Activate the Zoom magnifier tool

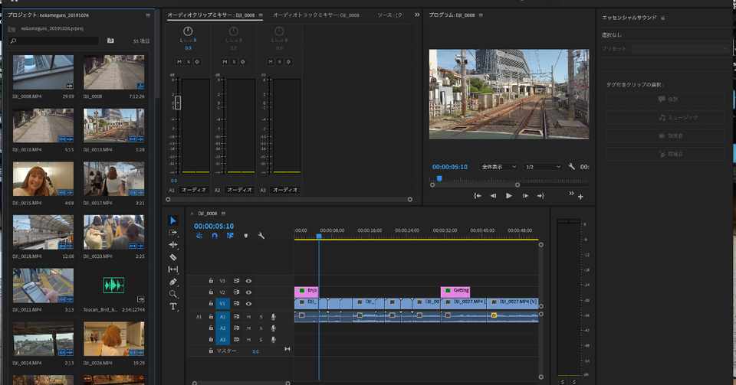click(173, 294)
